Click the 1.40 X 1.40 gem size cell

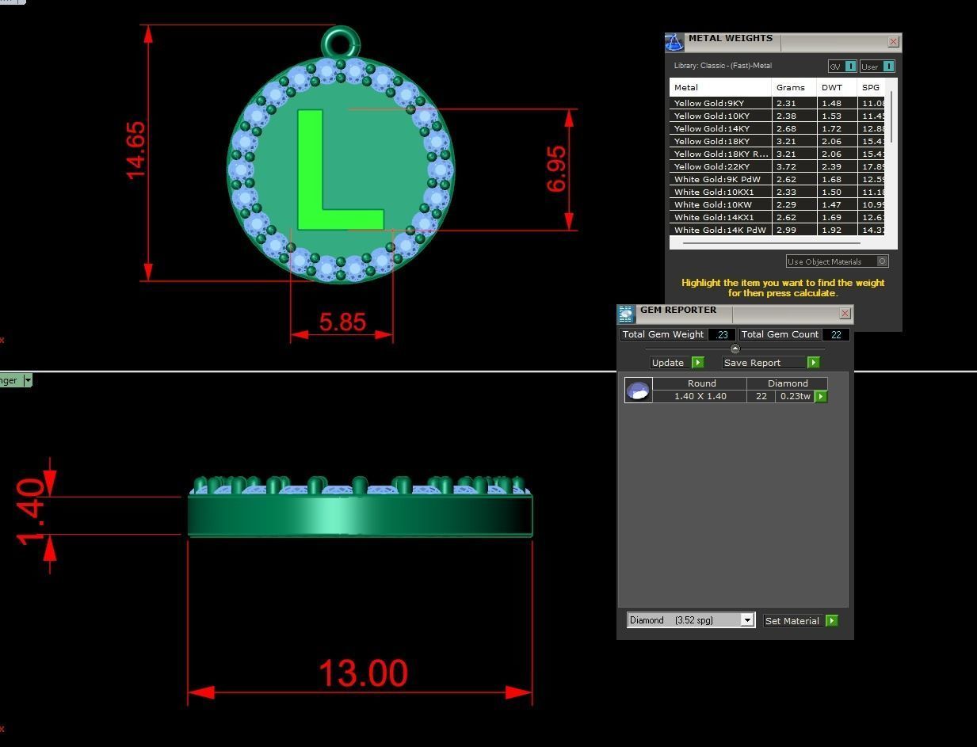(x=700, y=396)
